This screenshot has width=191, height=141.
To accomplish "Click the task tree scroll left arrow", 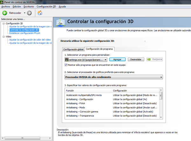I will (x=3, y=138).
